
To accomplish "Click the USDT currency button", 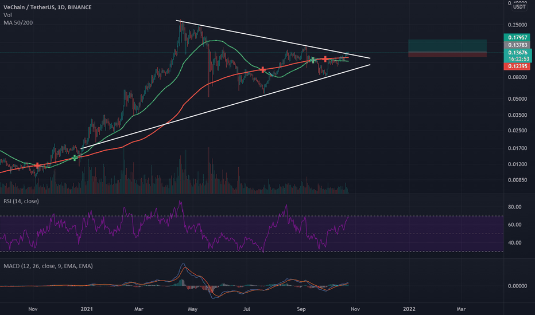I will coord(520,7).
